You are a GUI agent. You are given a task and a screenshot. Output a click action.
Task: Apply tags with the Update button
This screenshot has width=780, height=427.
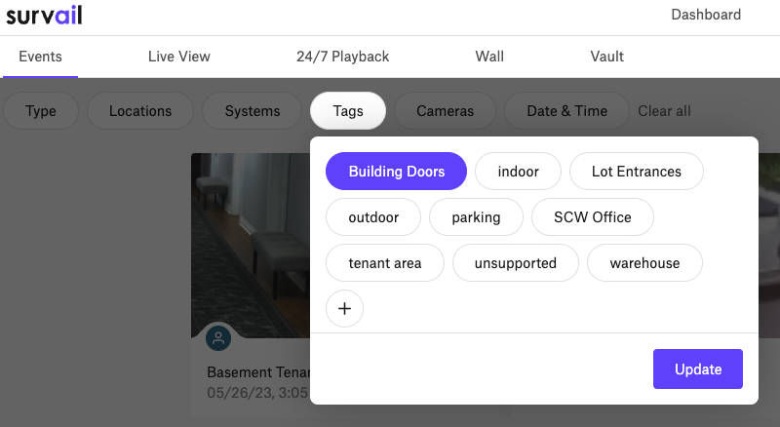(698, 369)
